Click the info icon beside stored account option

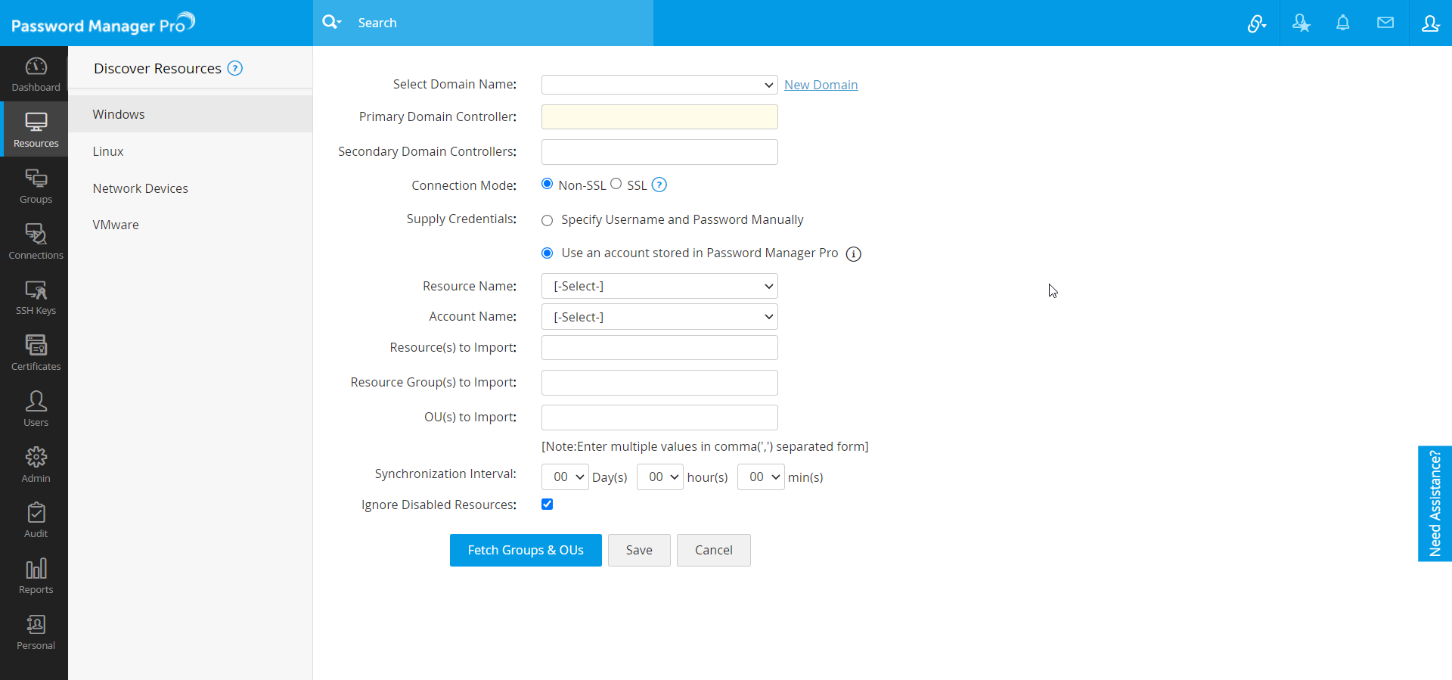tap(853, 254)
